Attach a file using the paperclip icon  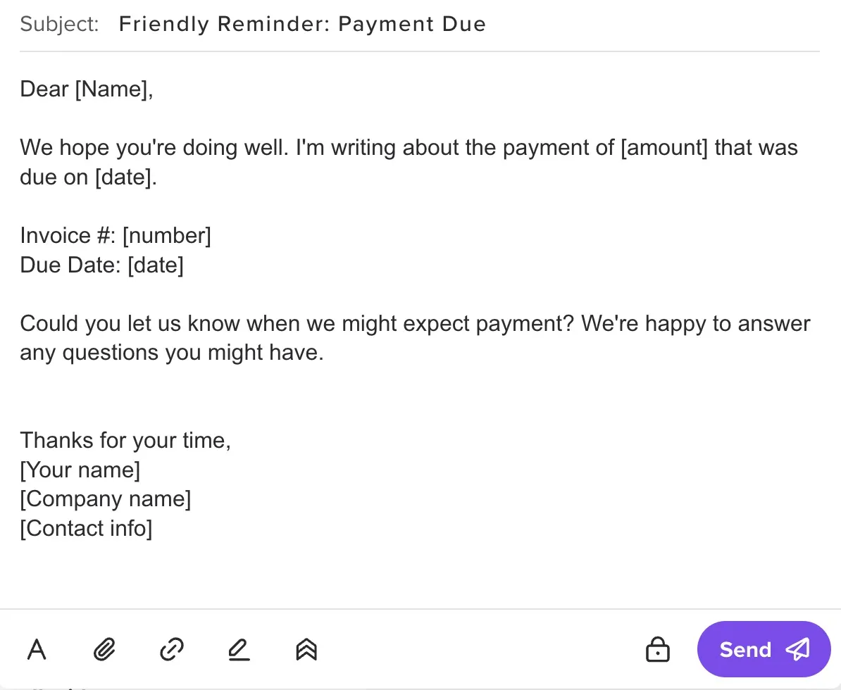click(x=104, y=649)
